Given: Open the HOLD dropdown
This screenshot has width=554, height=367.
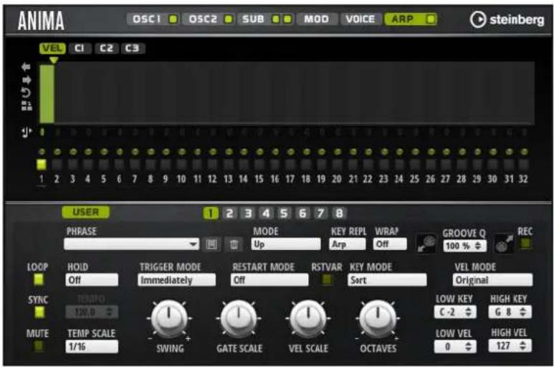Looking at the screenshot, I should click(x=92, y=280).
